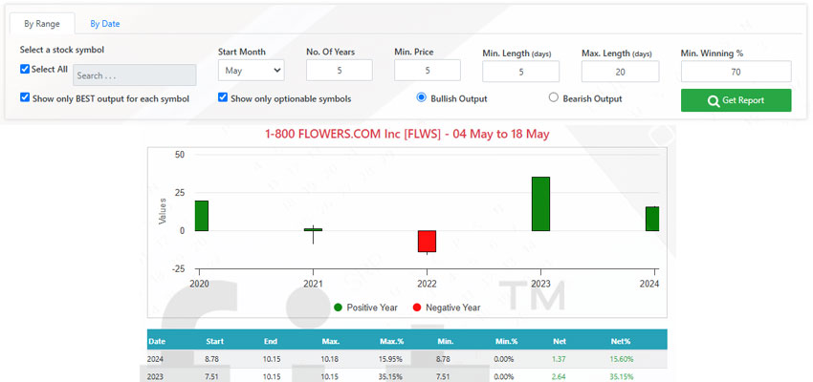813x382 pixels.
Task: Select the Bearish Output radio button
Action: click(553, 97)
